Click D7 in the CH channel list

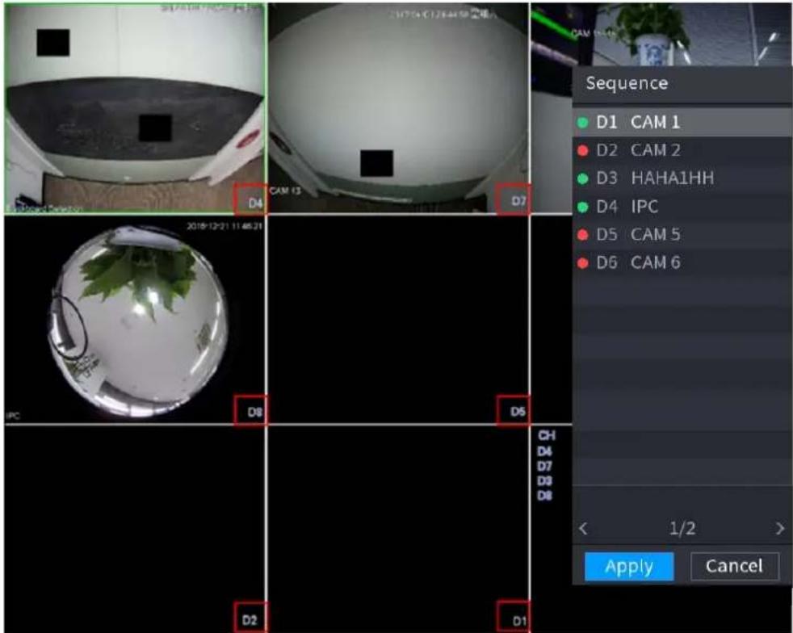point(544,466)
